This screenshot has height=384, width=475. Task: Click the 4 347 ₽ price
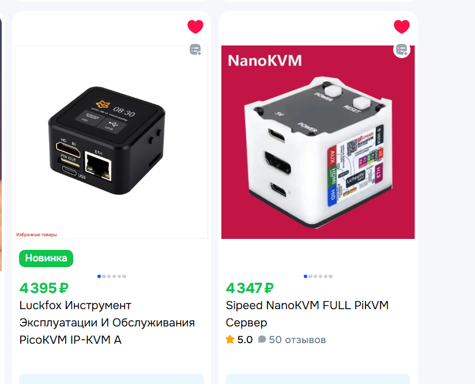(250, 288)
